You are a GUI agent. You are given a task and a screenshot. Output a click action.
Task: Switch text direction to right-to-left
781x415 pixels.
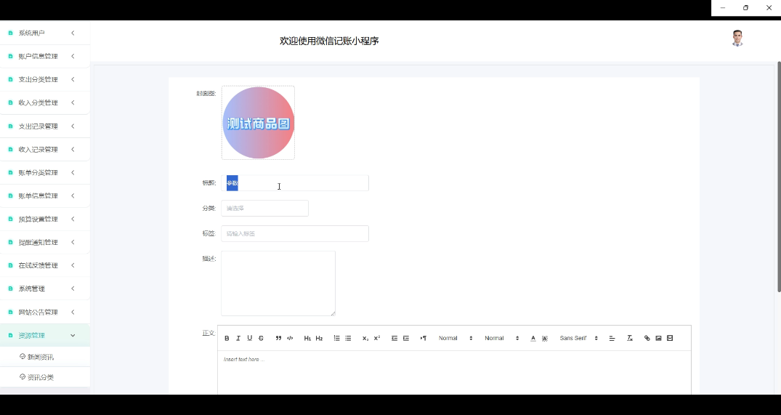[x=424, y=338]
